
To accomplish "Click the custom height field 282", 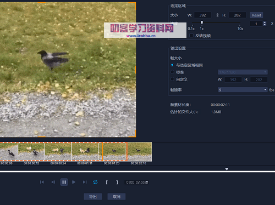I will 258,79.
